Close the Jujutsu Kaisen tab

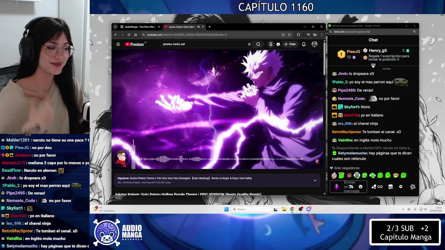[x=203, y=27]
